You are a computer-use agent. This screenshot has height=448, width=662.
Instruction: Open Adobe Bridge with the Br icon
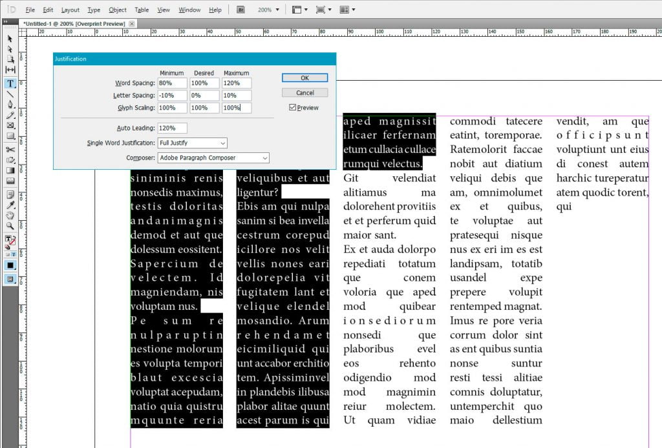click(x=241, y=10)
